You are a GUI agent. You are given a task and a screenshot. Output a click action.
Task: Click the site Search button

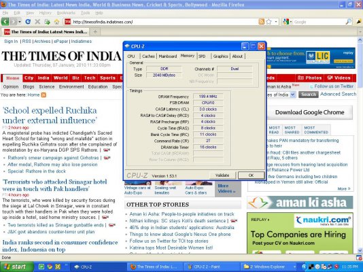[x=309, y=95]
